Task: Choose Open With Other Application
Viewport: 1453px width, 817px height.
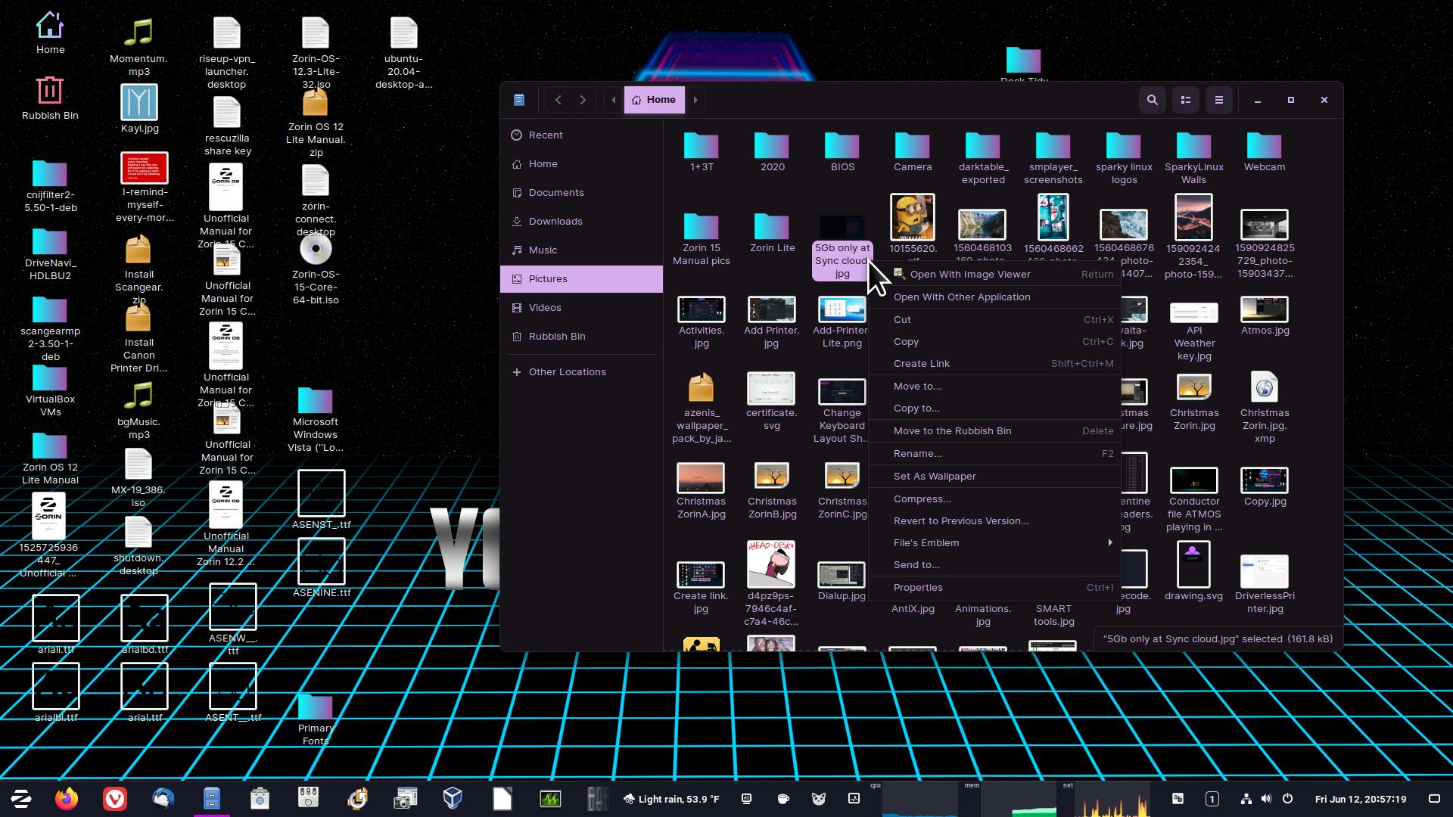Action: [x=961, y=297]
